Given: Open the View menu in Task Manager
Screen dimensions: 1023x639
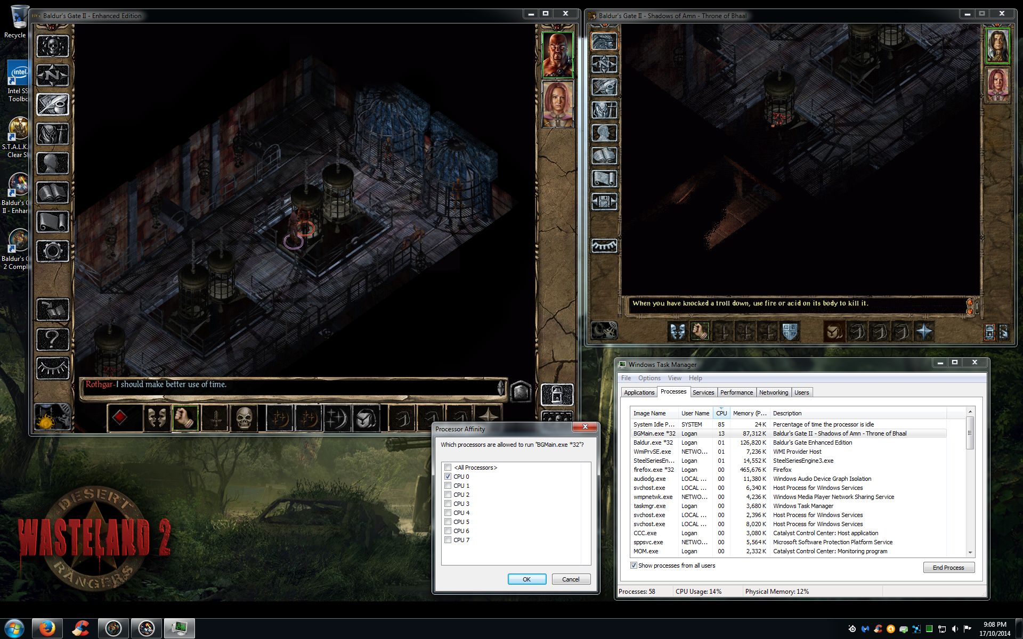Looking at the screenshot, I should click(x=675, y=378).
